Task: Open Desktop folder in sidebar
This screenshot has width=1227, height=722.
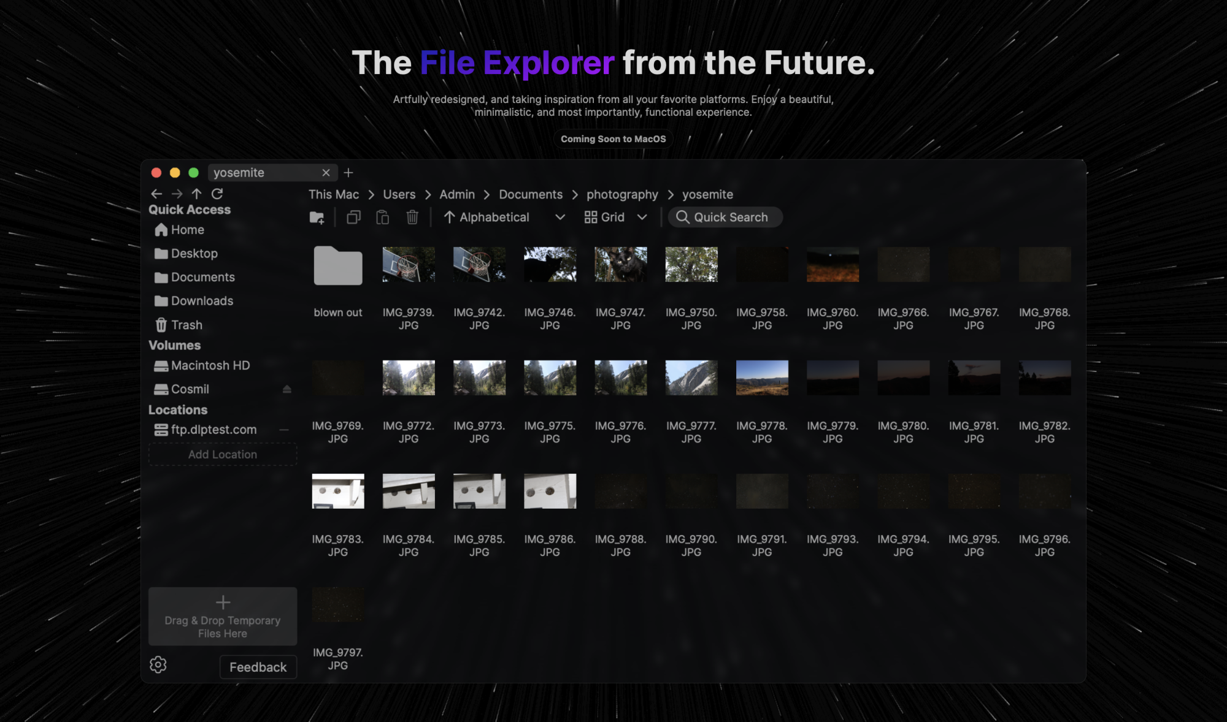Action: [186, 253]
